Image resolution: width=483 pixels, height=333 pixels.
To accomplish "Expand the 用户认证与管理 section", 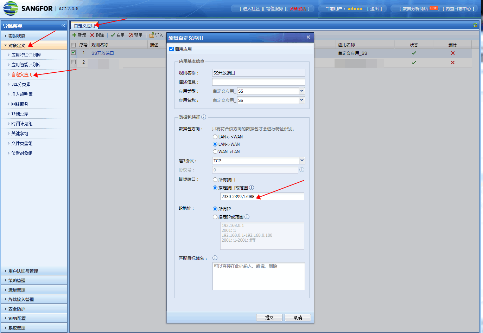I will point(34,271).
